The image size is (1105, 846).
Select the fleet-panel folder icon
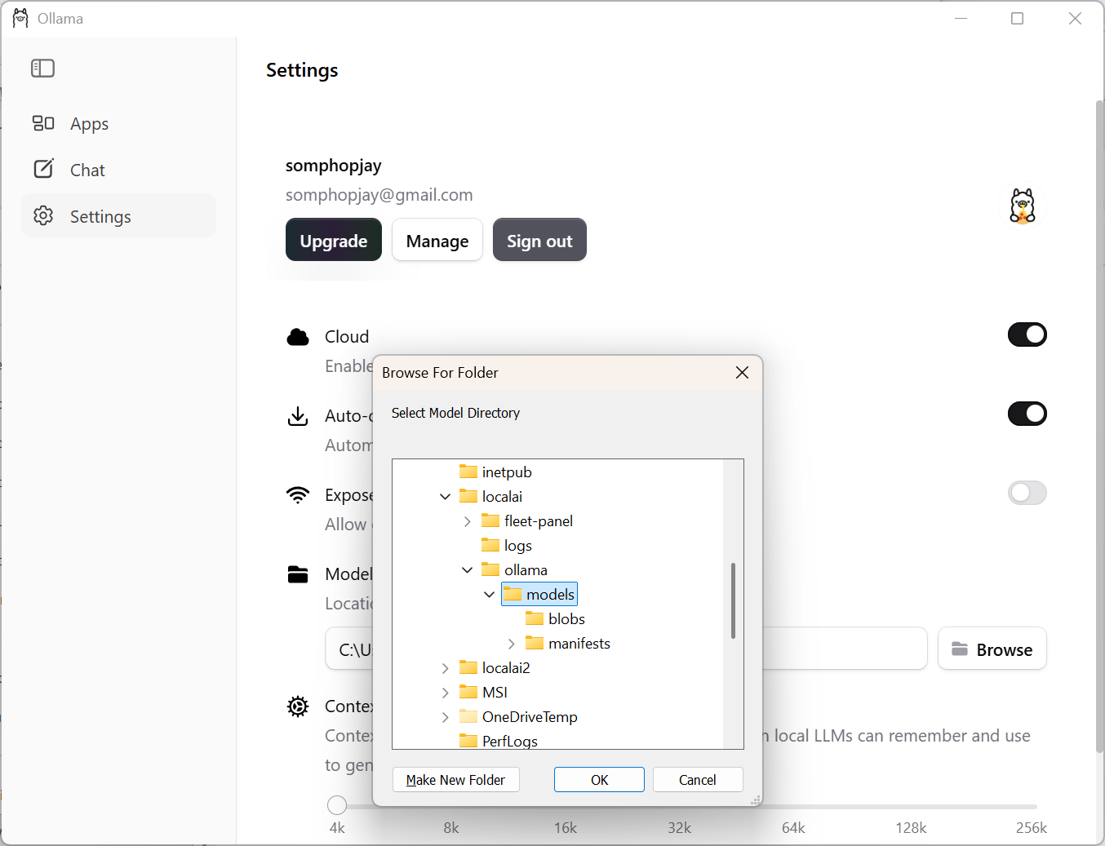490,520
